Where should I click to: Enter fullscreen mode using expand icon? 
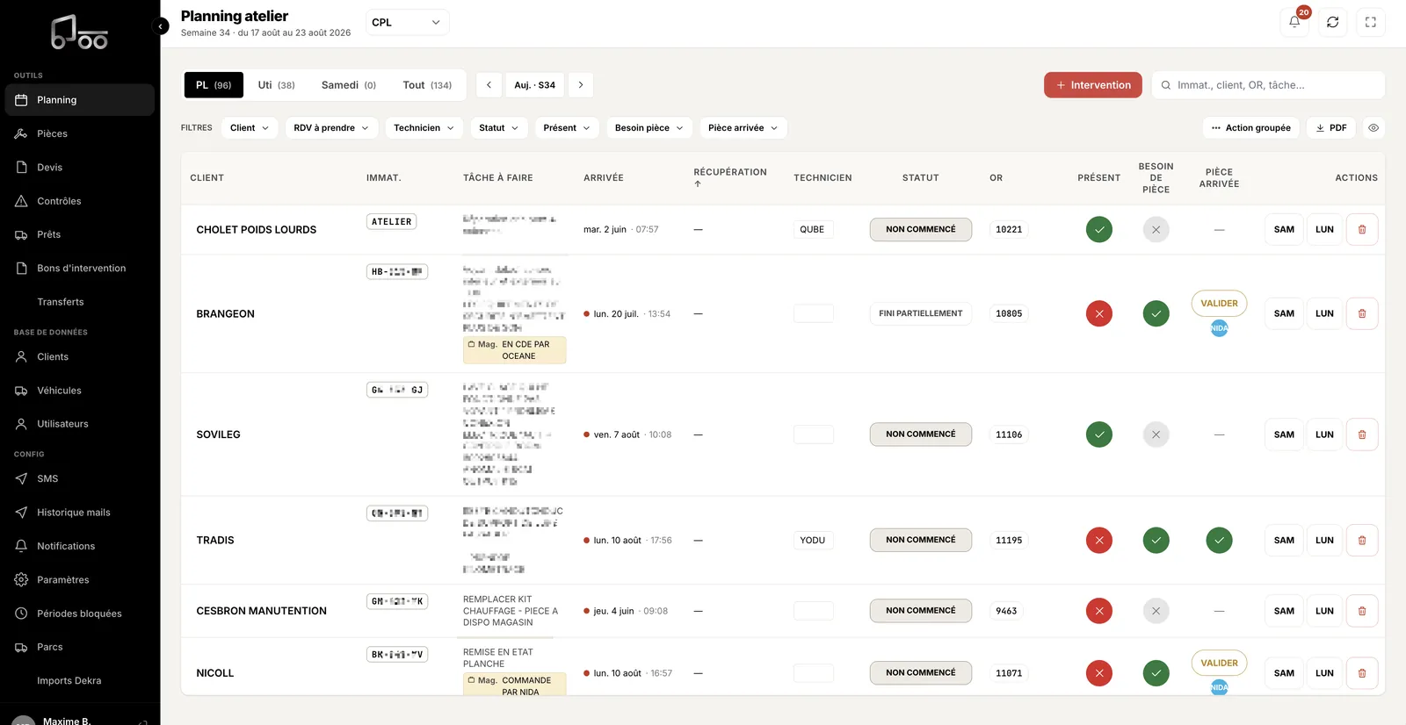pos(1371,23)
